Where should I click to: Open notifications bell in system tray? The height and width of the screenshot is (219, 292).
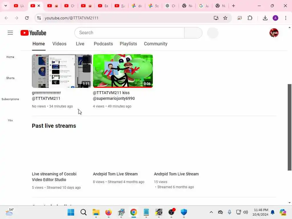(273, 212)
